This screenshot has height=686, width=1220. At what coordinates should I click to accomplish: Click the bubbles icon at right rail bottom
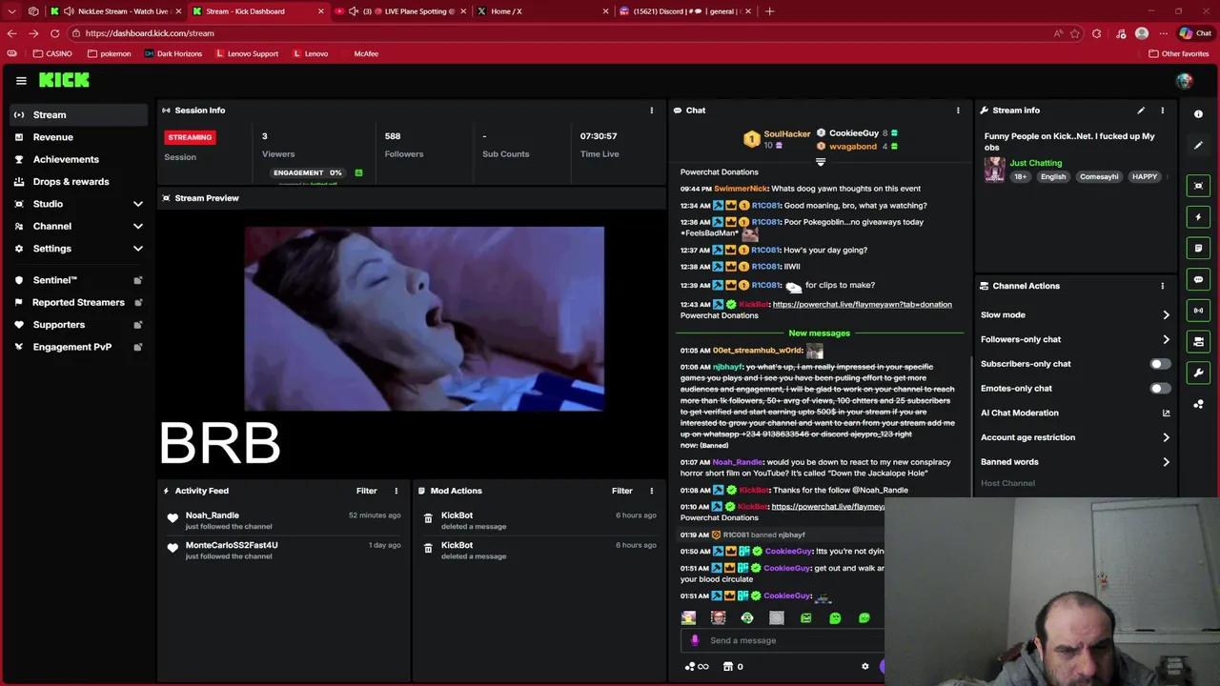click(x=1198, y=404)
